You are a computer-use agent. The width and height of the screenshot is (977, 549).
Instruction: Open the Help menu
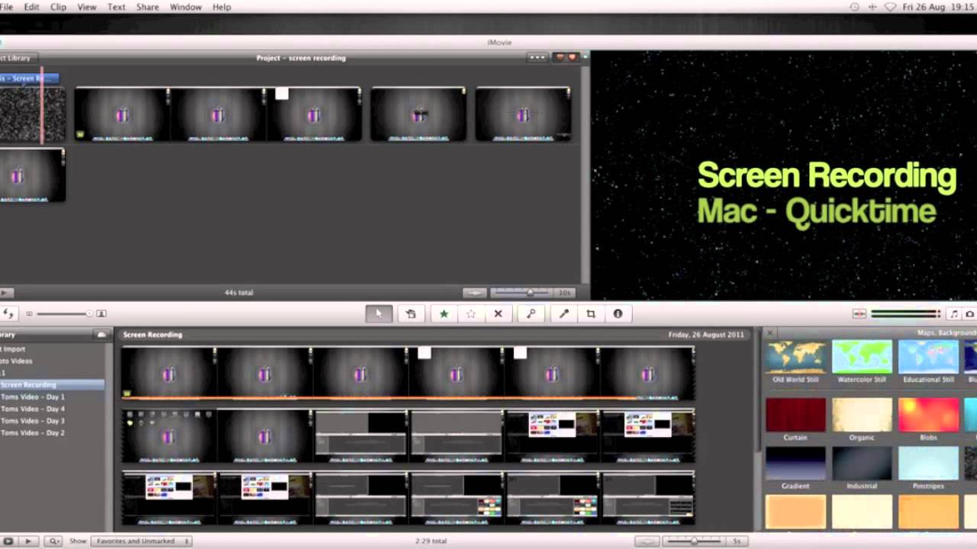(x=221, y=7)
